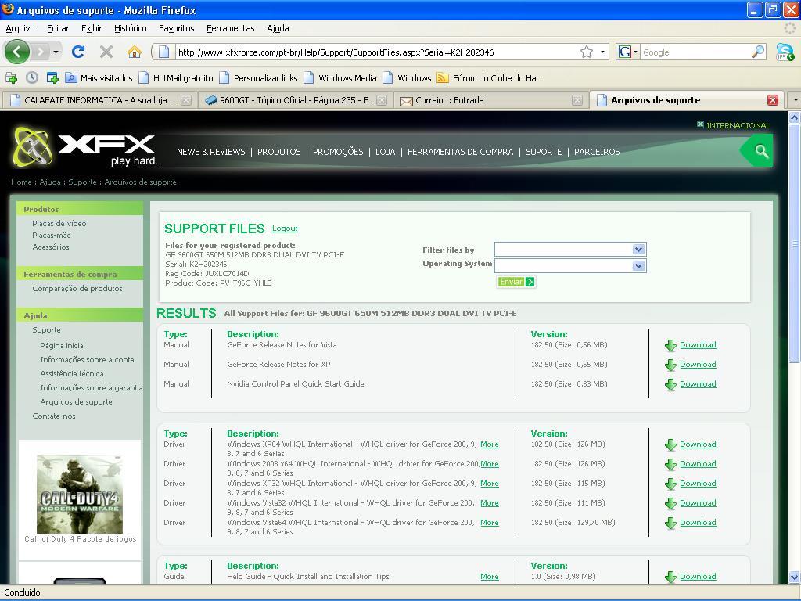Click the Personalizar links bookmark
This screenshot has height=601, width=801.
[x=259, y=78]
